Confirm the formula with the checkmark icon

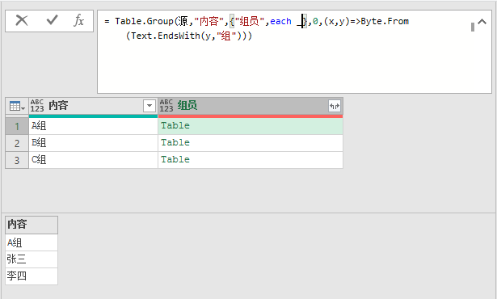(x=52, y=20)
